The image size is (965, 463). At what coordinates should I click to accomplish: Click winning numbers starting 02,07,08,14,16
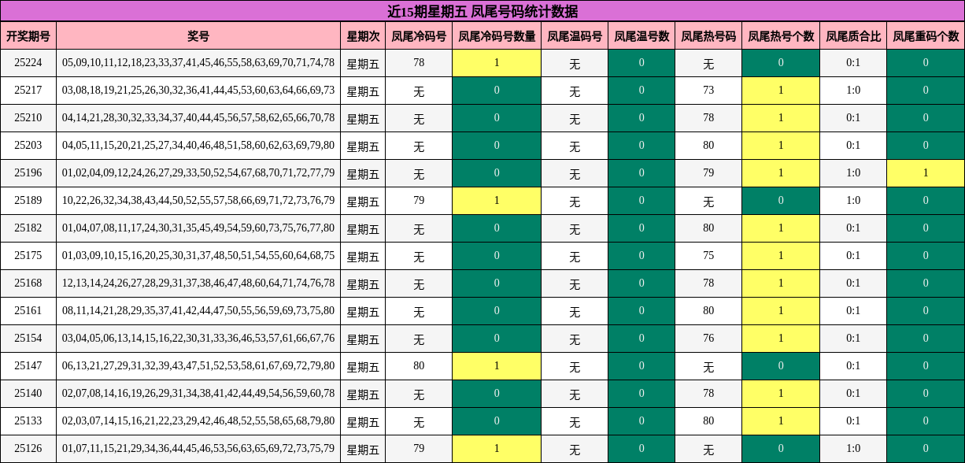[x=198, y=394]
